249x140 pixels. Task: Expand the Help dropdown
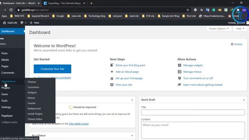(x=240, y=28)
